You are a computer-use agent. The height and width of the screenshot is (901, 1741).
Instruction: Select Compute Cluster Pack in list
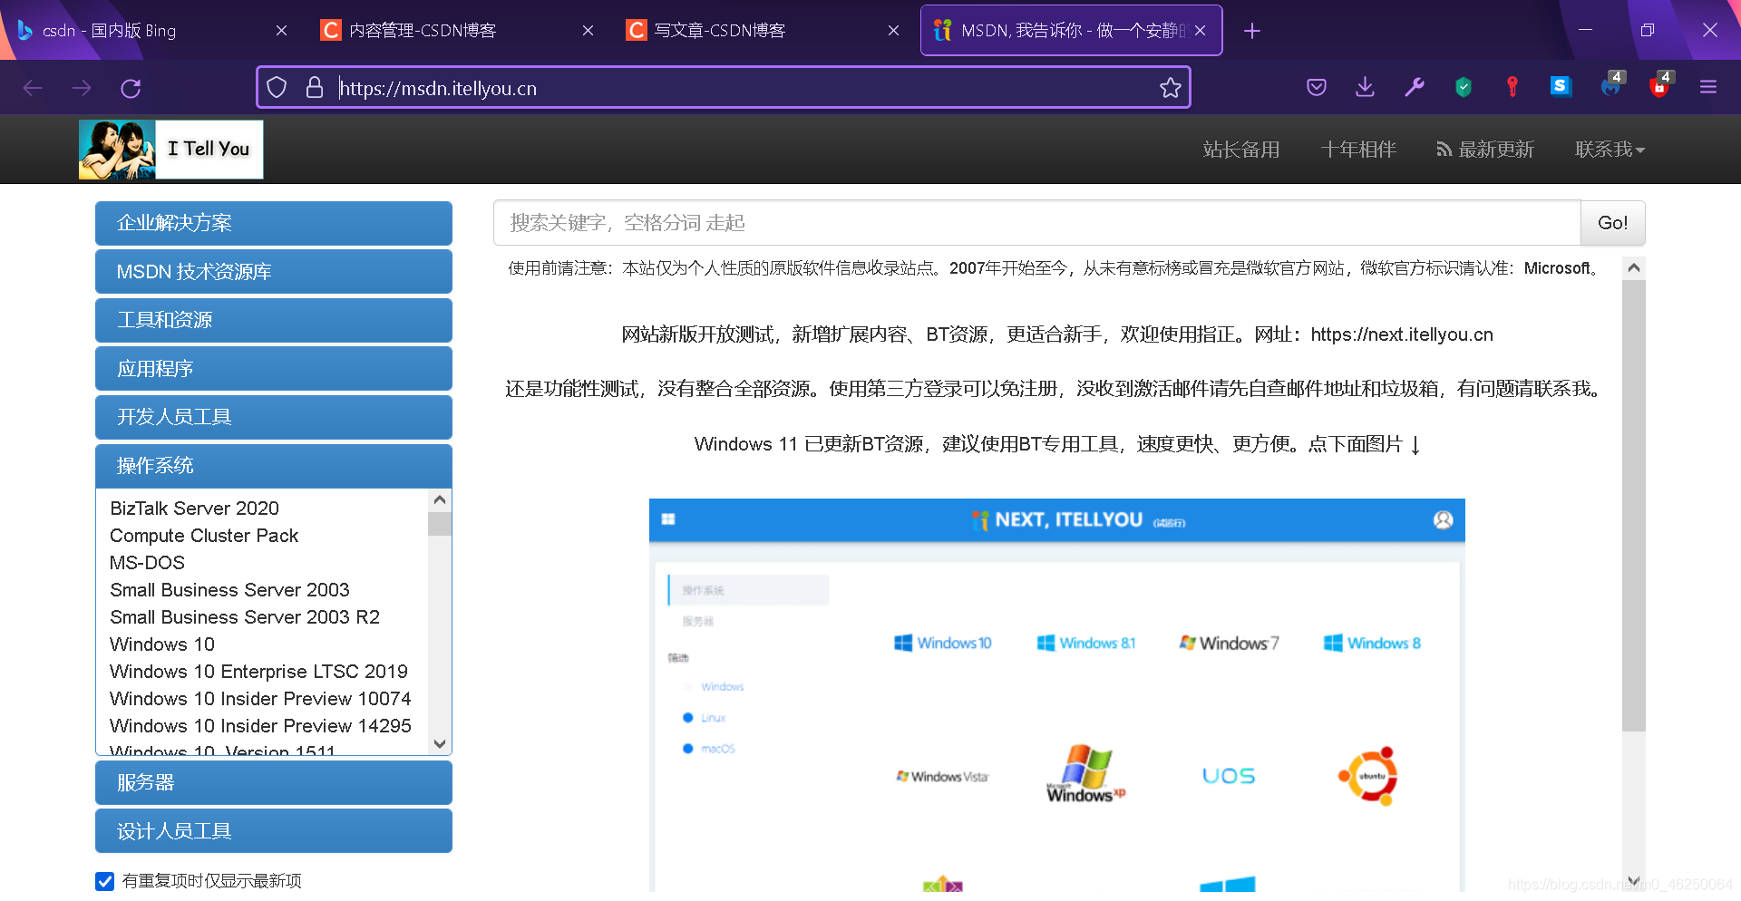click(x=204, y=536)
